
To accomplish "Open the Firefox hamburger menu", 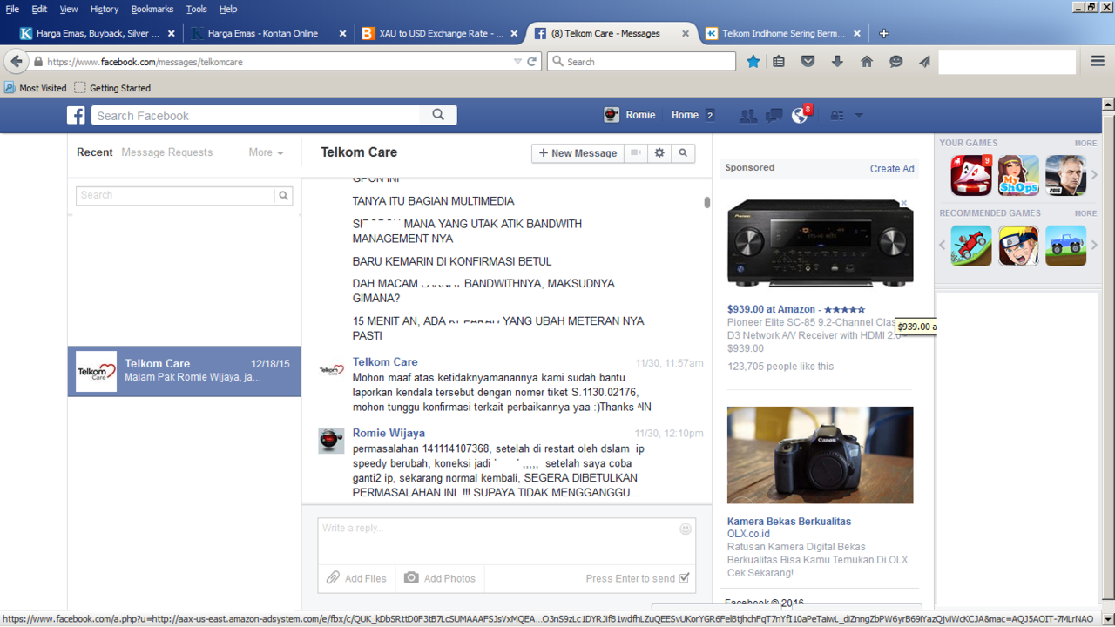I will (1098, 61).
